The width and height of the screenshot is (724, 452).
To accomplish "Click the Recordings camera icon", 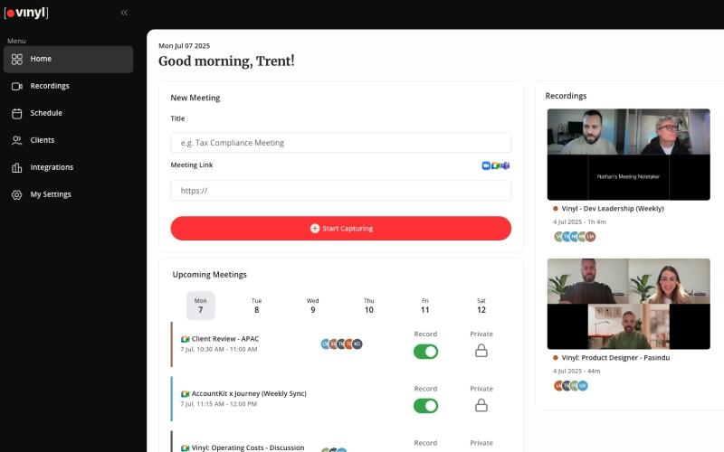I will [x=16, y=86].
